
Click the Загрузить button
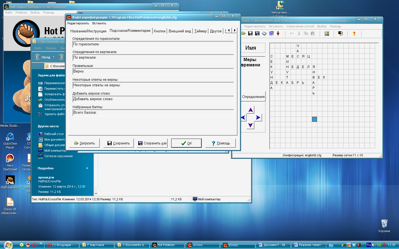tap(85, 143)
